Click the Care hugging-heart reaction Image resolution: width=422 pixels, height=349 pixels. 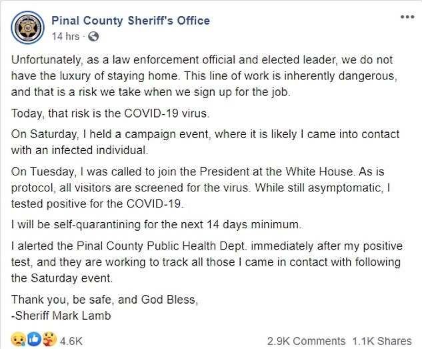point(48,341)
